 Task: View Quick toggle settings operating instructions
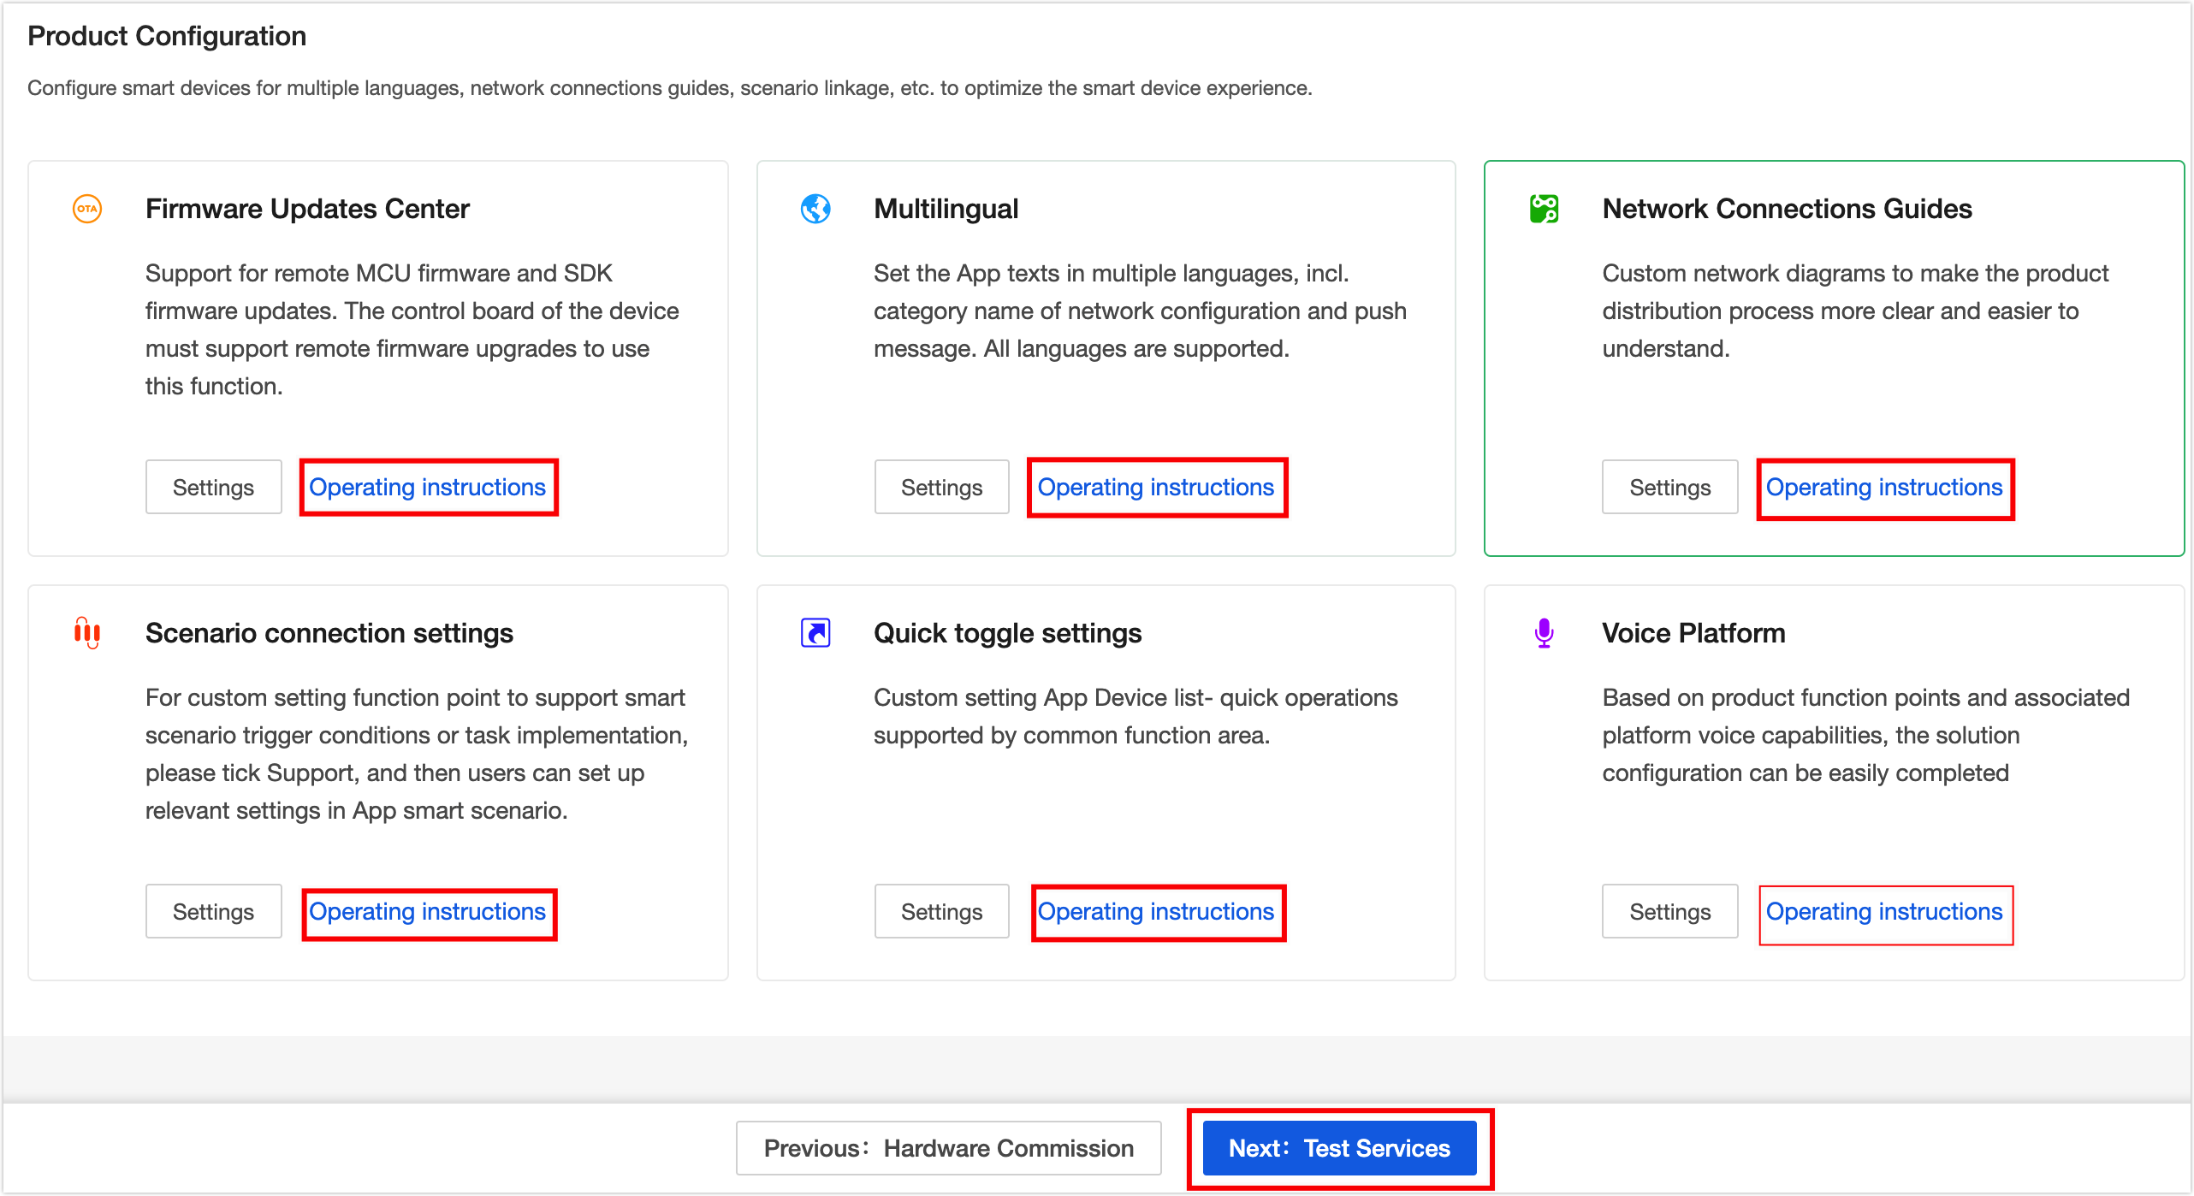(x=1156, y=910)
